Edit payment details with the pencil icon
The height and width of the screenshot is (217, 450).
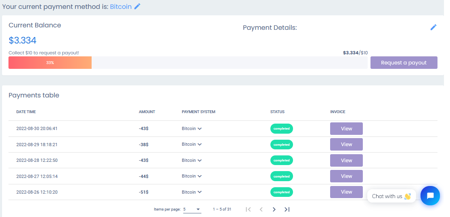click(433, 27)
